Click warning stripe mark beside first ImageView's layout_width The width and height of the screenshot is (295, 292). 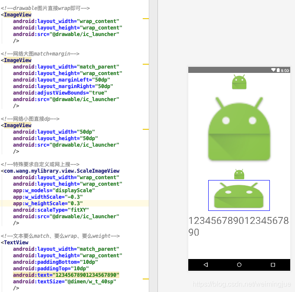point(146,19)
